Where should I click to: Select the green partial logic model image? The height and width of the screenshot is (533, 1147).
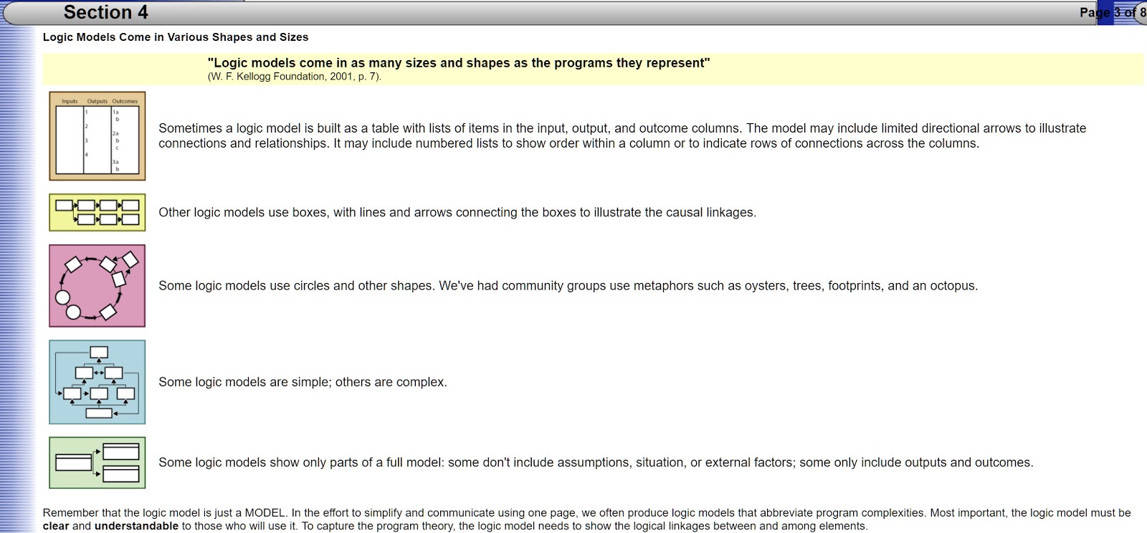[x=97, y=463]
